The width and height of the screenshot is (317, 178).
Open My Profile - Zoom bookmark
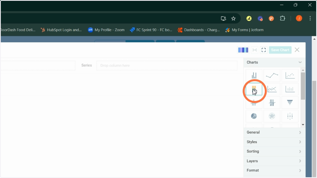pos(106,30)
